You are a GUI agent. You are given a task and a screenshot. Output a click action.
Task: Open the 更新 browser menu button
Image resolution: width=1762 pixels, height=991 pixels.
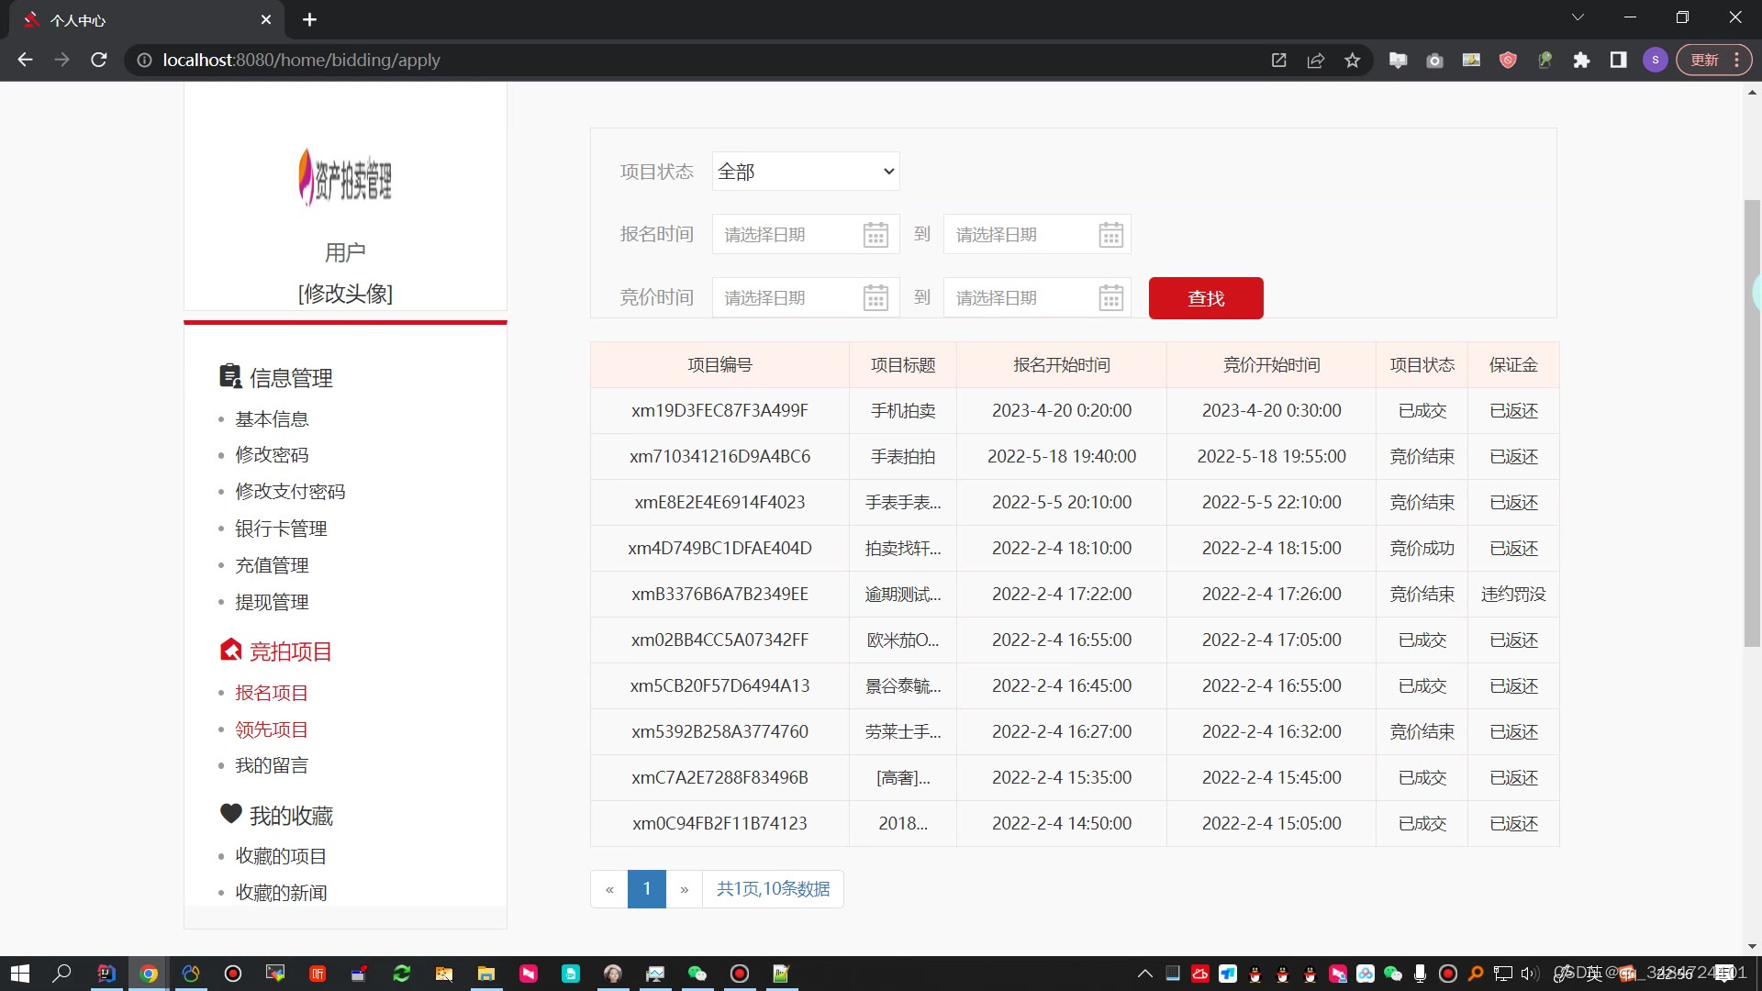[1712, 61]
